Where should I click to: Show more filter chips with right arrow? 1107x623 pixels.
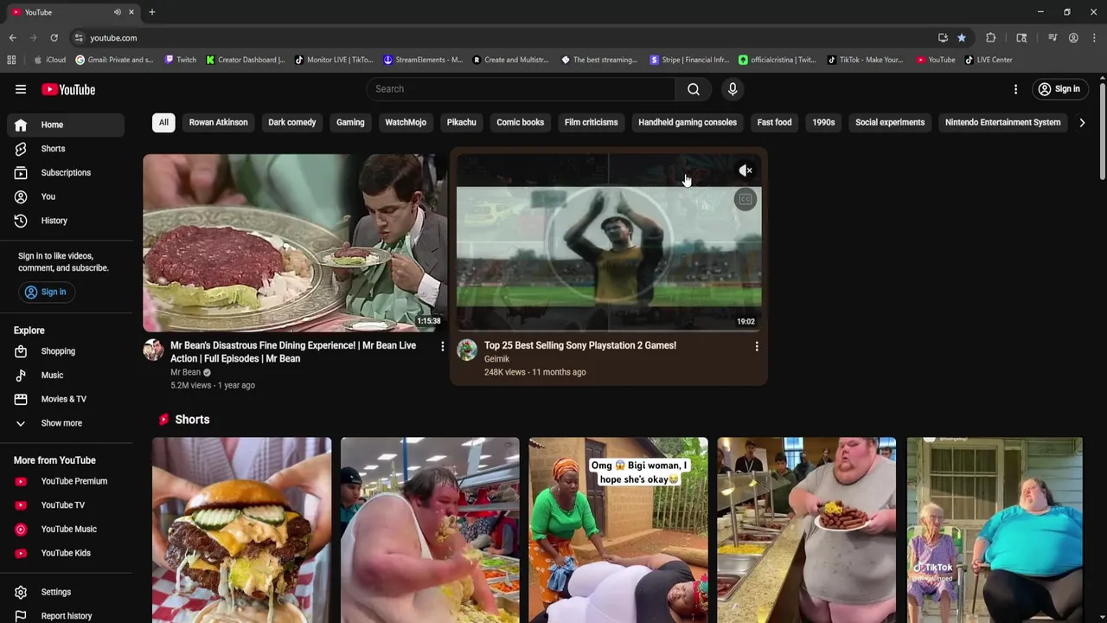[x=1081, y=122]
